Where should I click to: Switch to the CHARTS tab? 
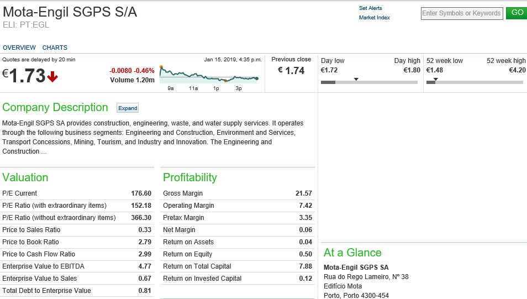55,48
